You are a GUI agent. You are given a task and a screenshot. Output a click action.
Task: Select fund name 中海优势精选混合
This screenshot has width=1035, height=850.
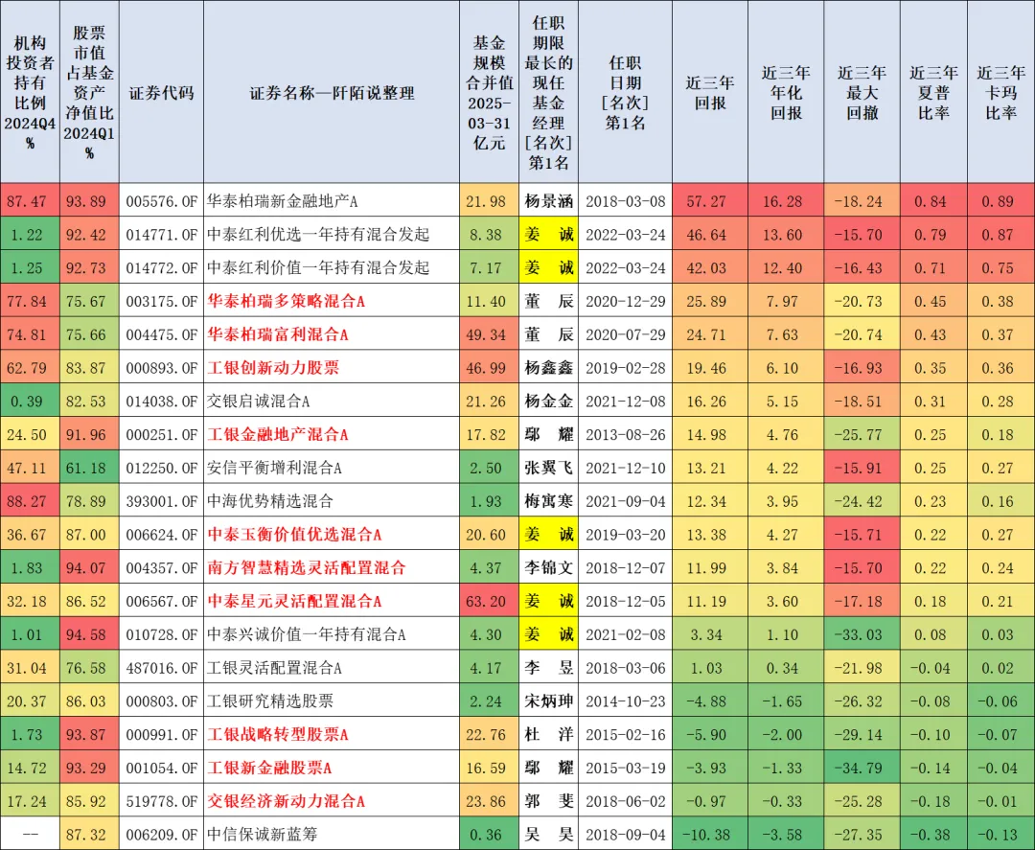(270, 501)
